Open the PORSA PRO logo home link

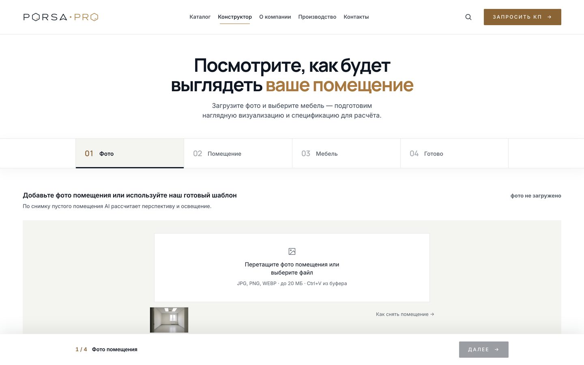coord(61,17)
